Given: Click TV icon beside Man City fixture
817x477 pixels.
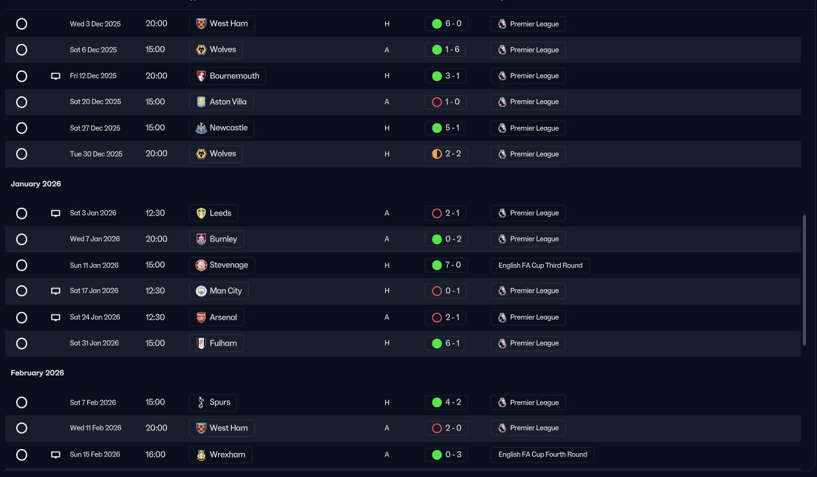Looking at the screenshot, I should click(x=56, y=291).
